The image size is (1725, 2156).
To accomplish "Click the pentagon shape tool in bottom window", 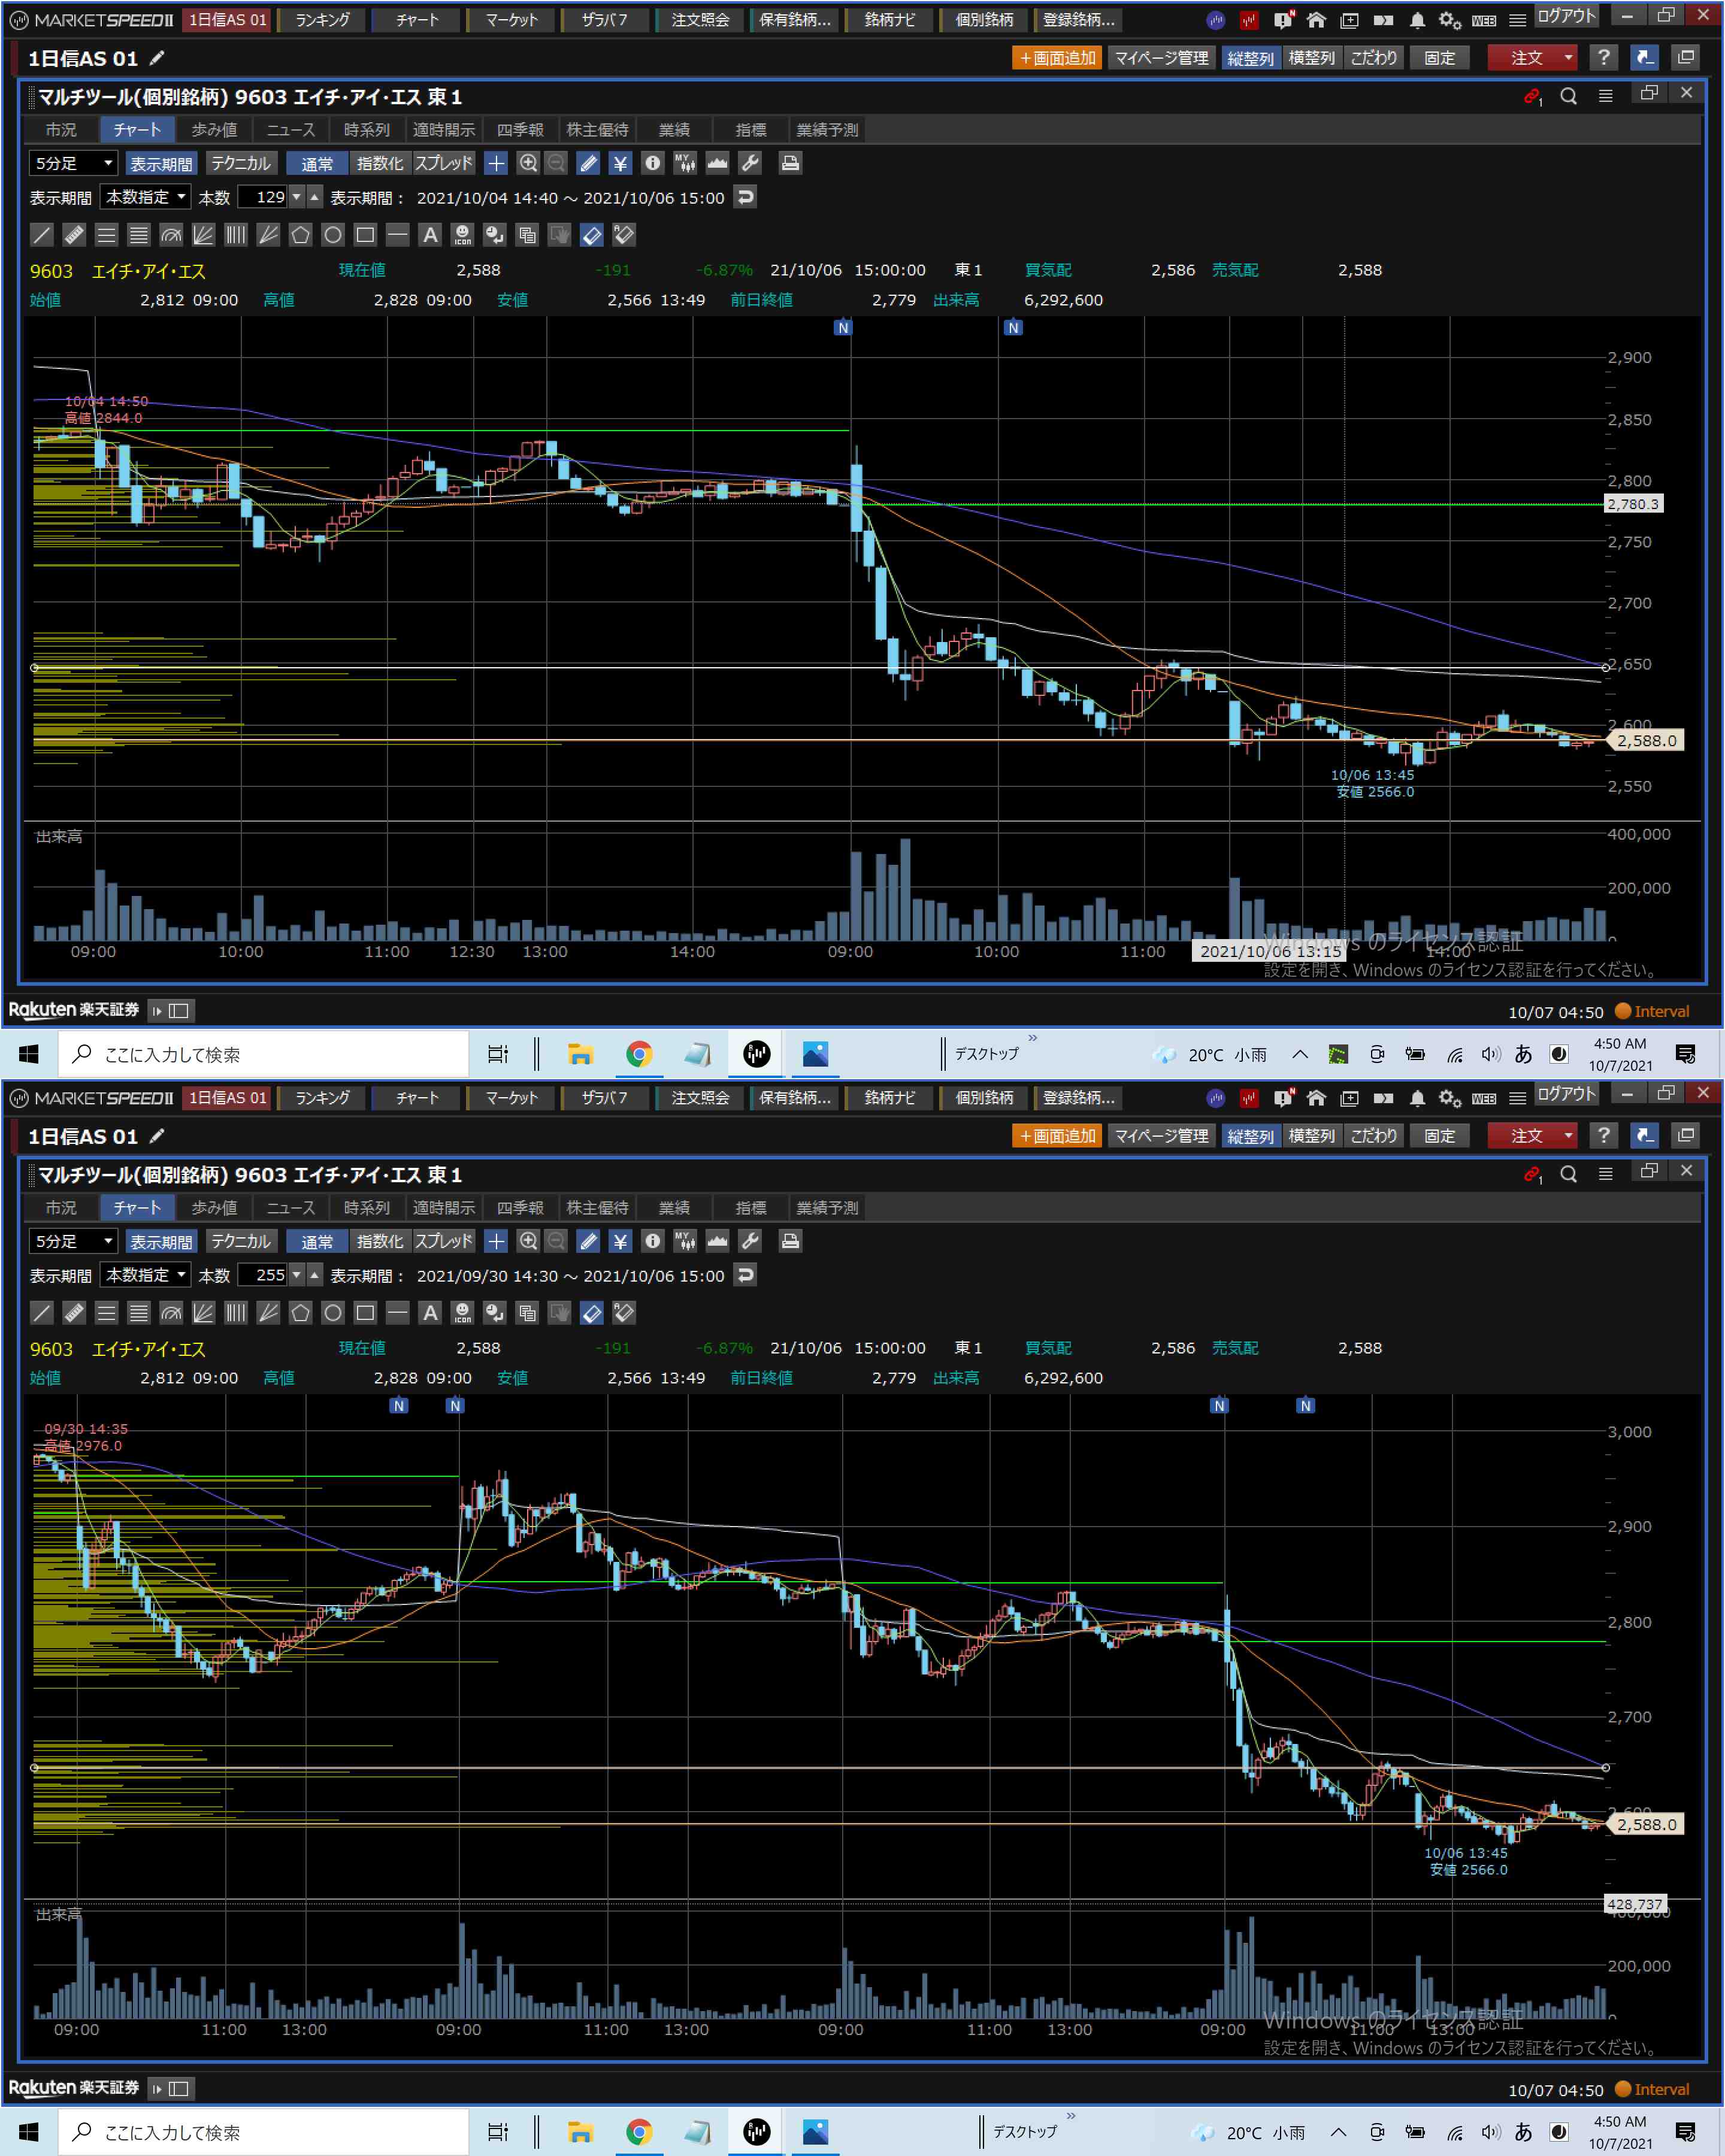I will coord(300,1313).
